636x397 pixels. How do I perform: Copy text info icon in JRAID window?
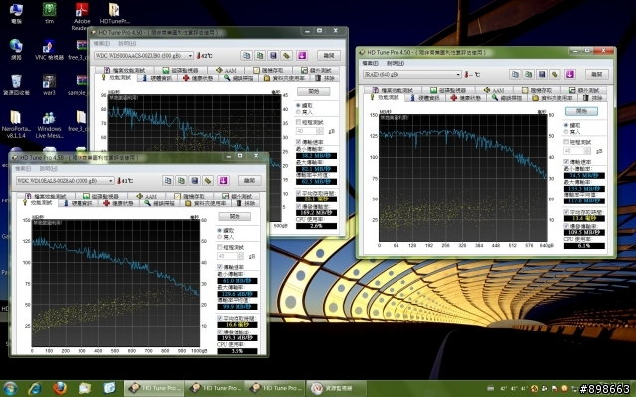(515, 75)
